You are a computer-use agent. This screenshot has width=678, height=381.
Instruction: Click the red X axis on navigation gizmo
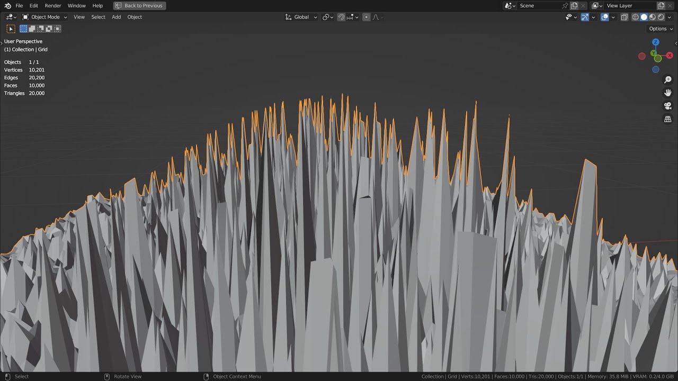coord(670,55)
